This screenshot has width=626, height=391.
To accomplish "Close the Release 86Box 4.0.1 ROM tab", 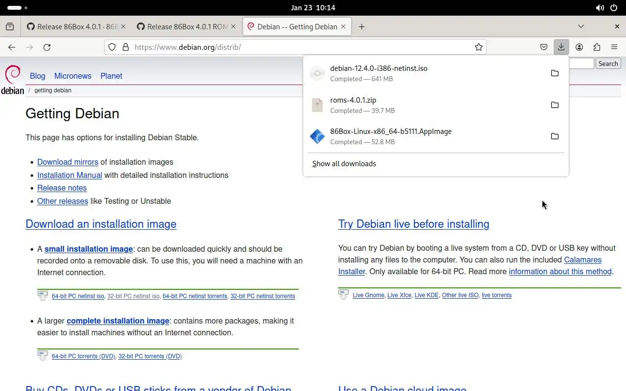I will click(233, 26).
